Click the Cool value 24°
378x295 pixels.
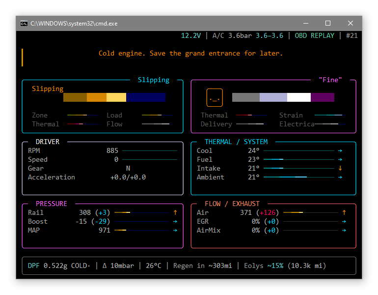pyautogui.click(x=254, y=150)
